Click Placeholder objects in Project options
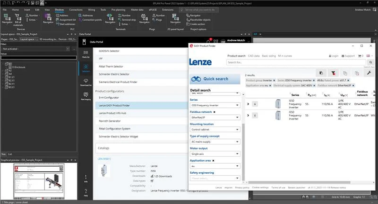378x204 pixels. tap(198, 20)
